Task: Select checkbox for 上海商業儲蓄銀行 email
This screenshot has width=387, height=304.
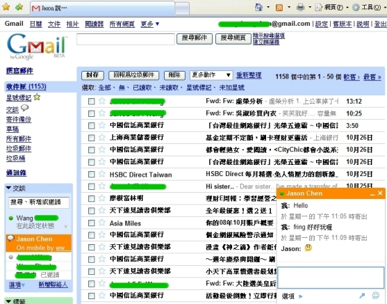Action: point(91,138)
